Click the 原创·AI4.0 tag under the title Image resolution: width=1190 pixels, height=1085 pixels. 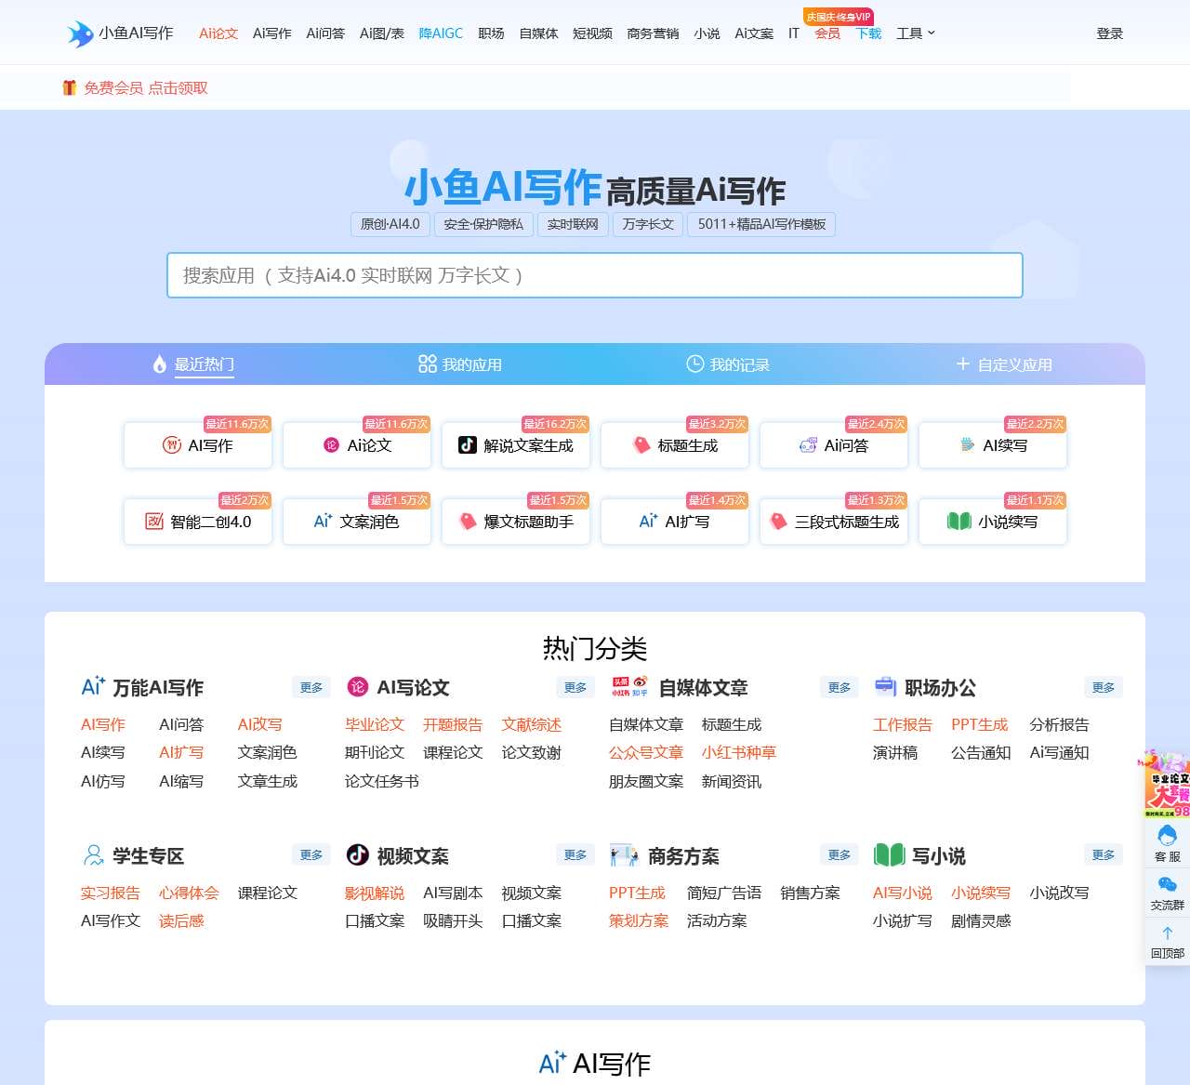tap(390, 224)
